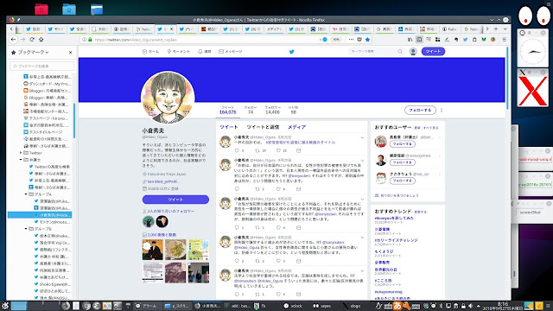Click the フォローする button on the profile header

[420, 110]
